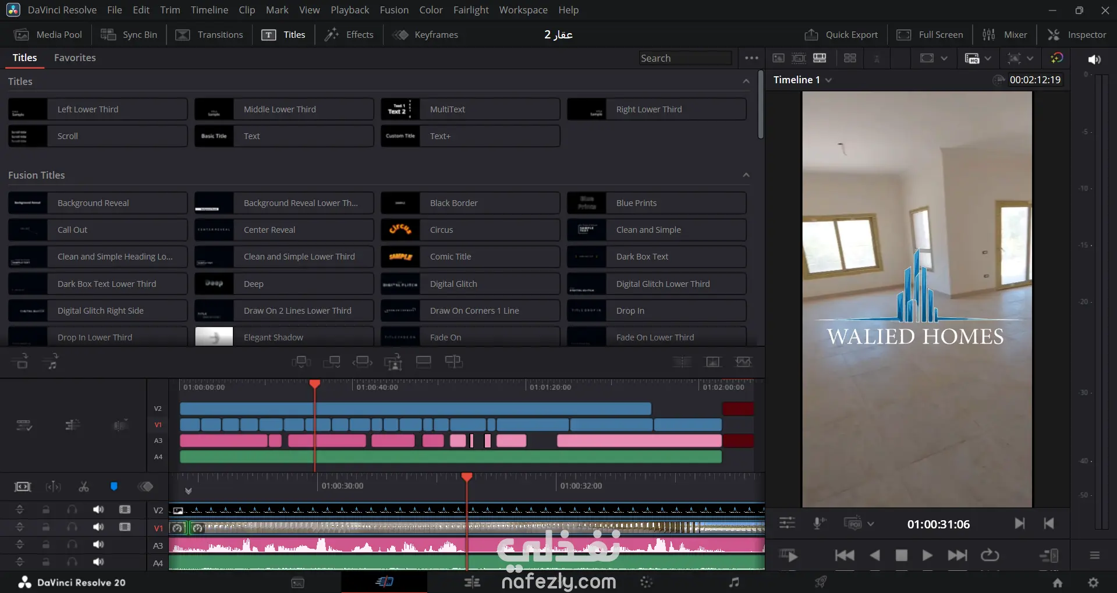The height and width of the screenshot is (593, 1117).
Task: Open the Sync Bin panel
Action: (x=129, y=35)
